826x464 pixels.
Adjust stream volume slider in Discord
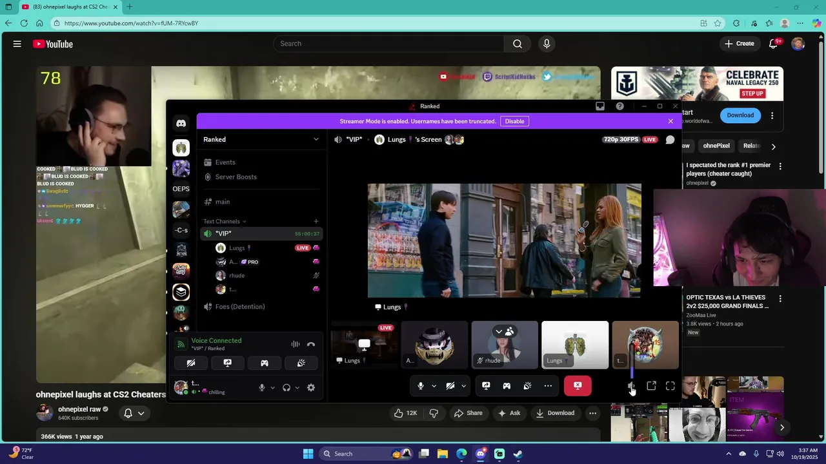coord(632,361)
